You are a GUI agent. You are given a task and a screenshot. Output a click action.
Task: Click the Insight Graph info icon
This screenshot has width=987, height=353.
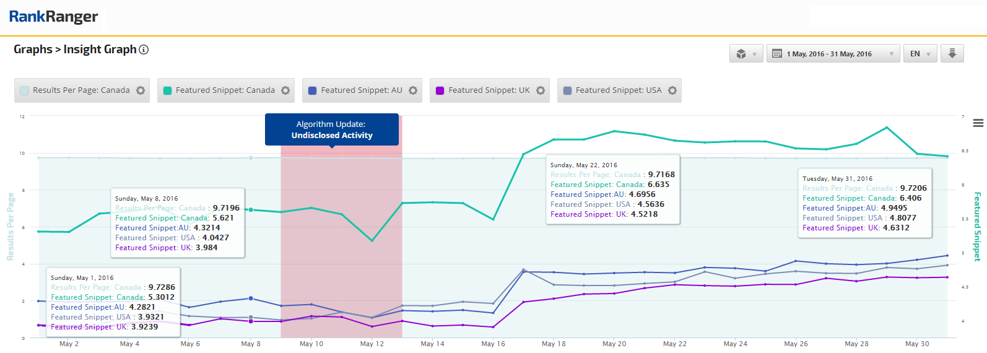144,50
